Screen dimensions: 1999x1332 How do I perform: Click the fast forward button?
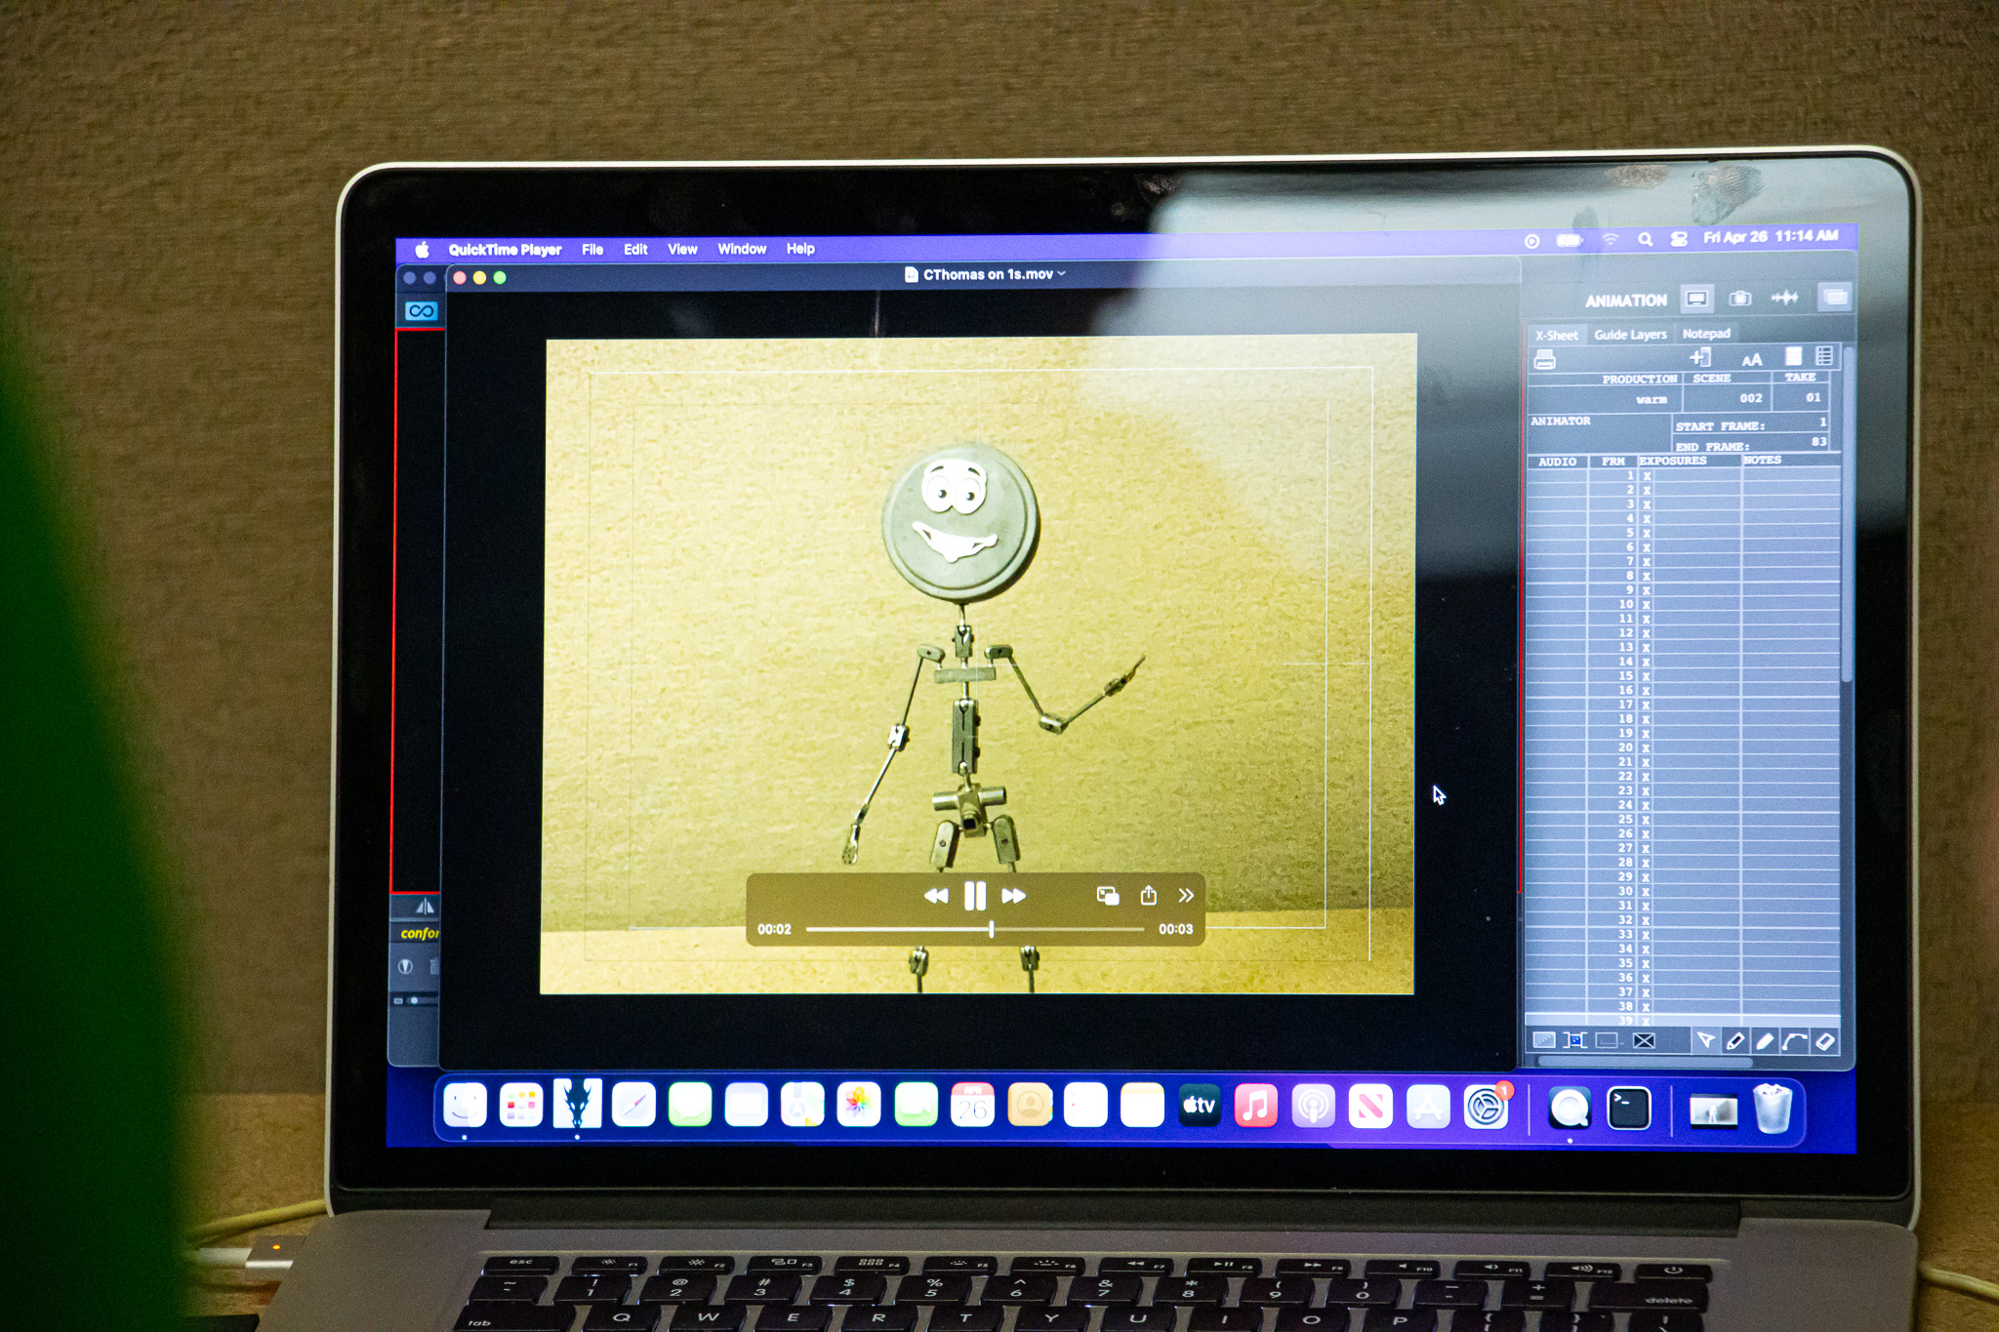coord(1013,896)
